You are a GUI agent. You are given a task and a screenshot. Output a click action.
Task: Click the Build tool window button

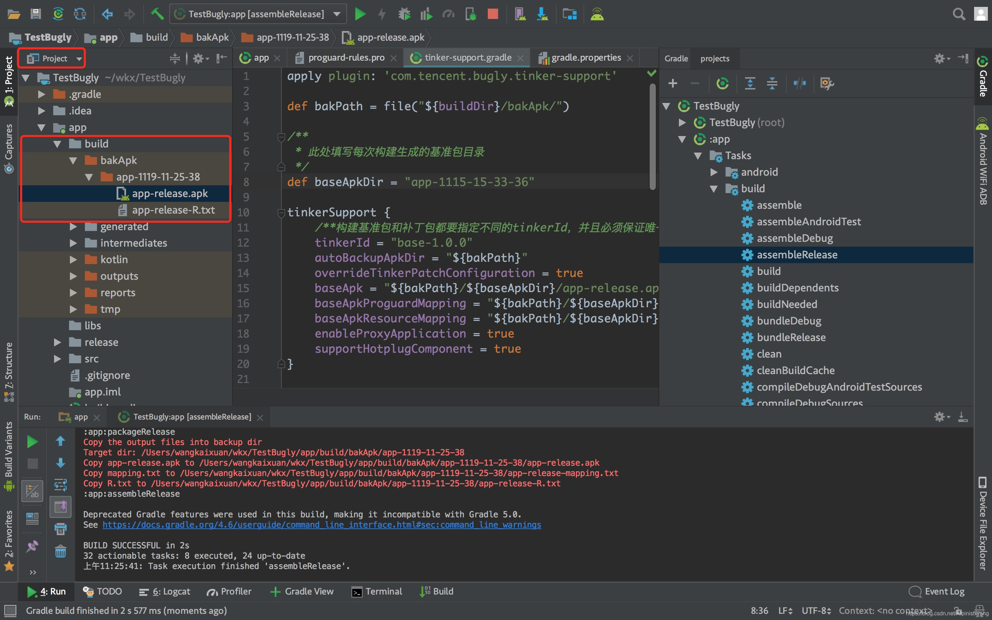(436, 592)
